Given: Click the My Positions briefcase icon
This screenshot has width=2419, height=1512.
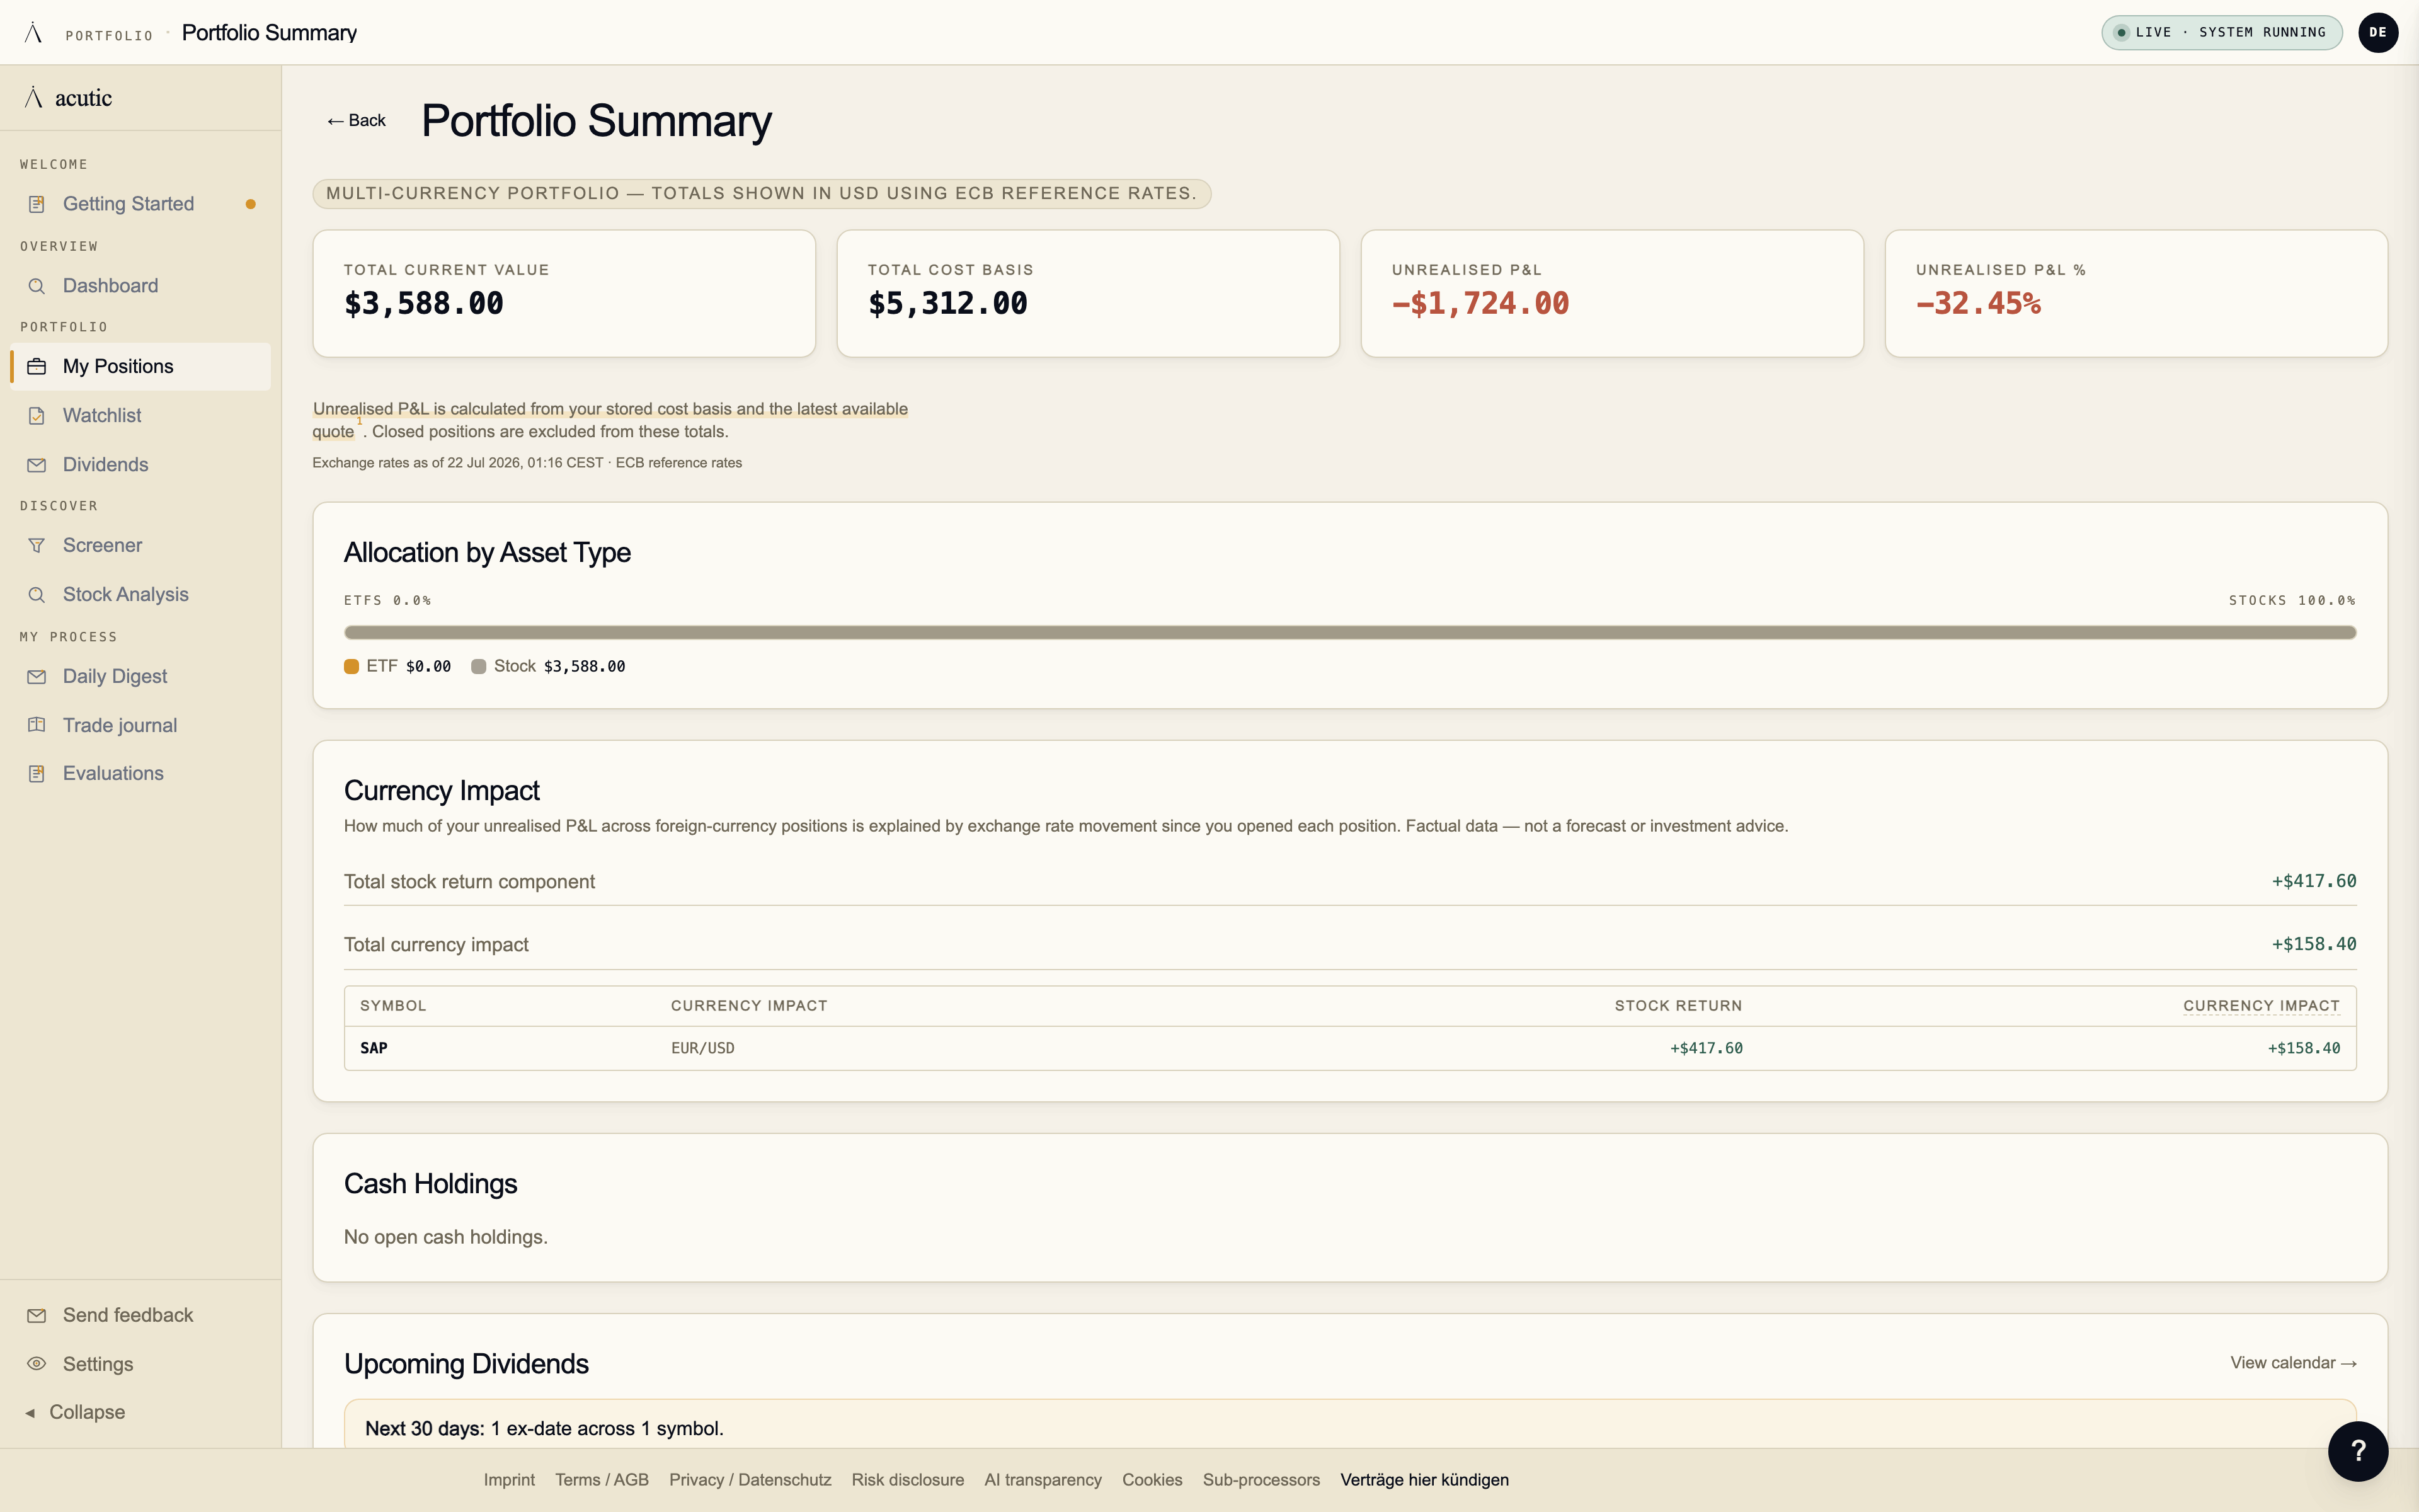Looking at the screenshot, I should [37, 366].
